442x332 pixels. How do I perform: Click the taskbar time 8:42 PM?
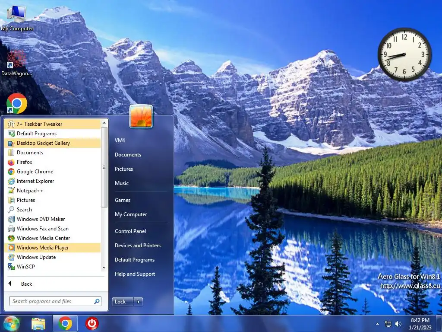pyautogui.click(x=420, y=320)
